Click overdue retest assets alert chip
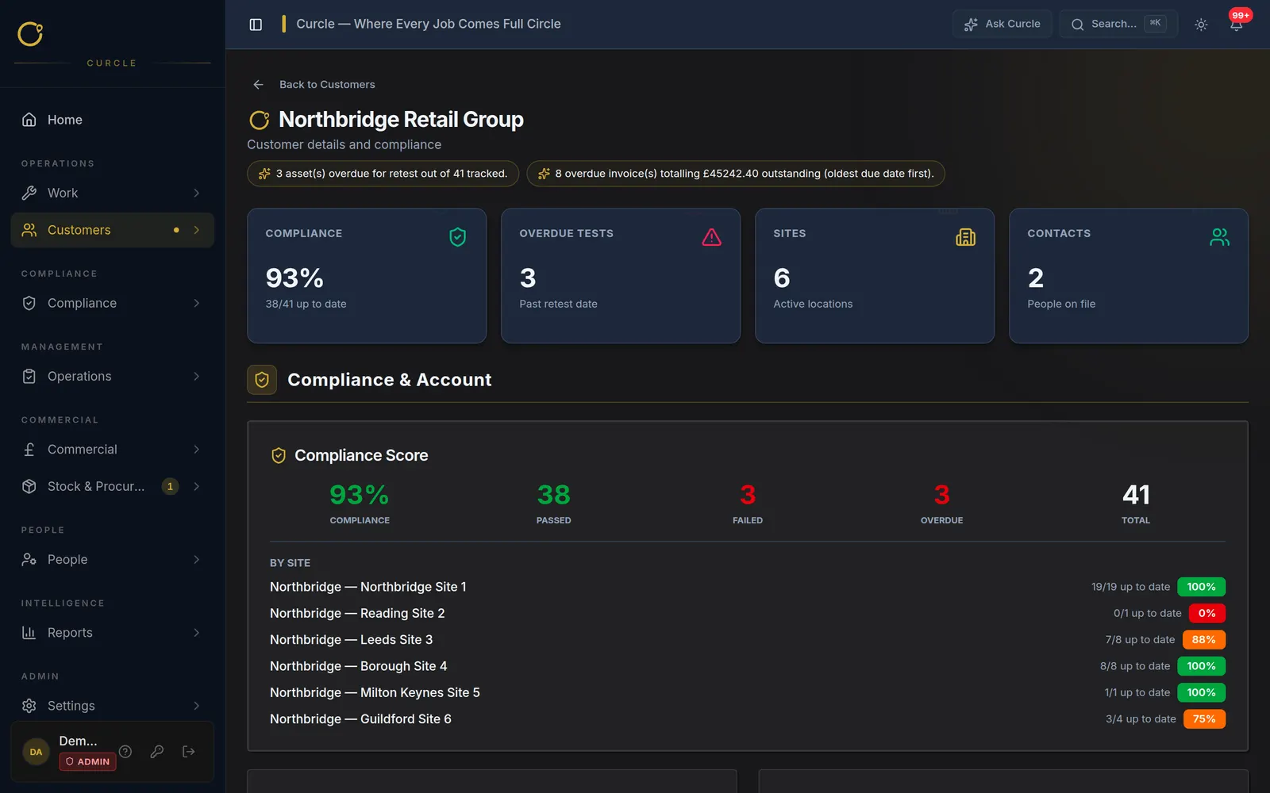 [x=383, y=174]
